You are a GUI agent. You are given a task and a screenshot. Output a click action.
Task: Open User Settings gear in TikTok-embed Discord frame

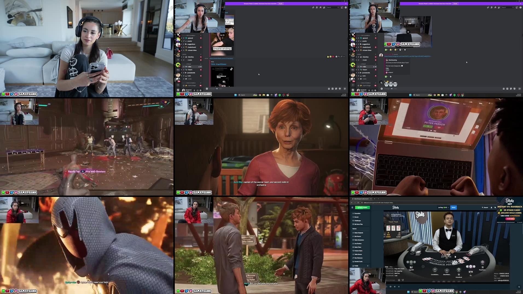point(201,90)
